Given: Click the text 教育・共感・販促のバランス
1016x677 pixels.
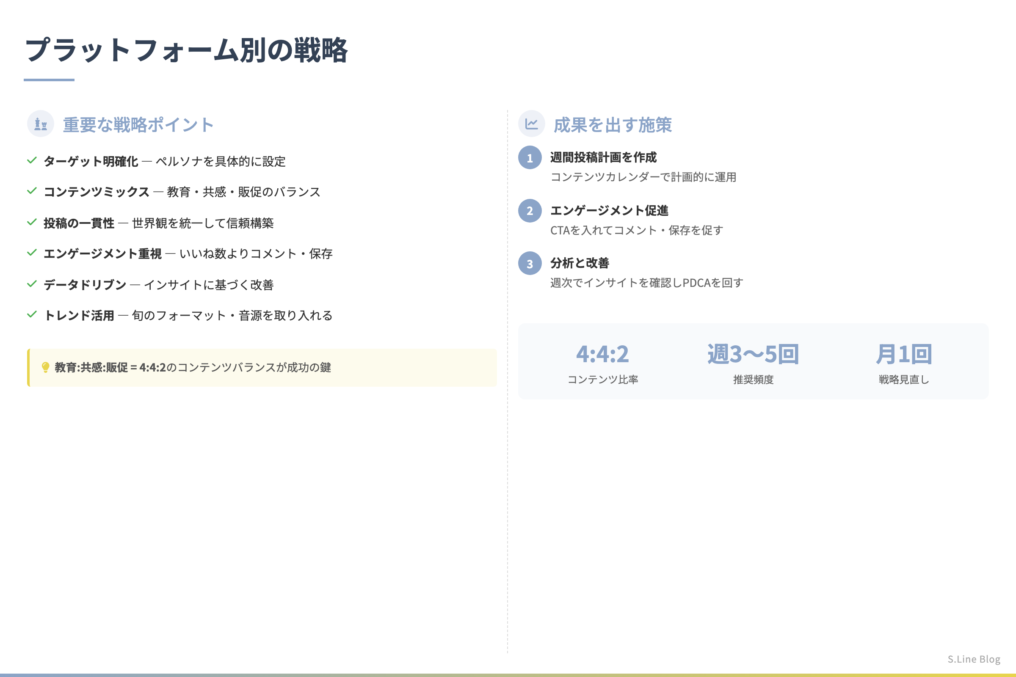Looking at the screenshot, I should click(244, 192).
